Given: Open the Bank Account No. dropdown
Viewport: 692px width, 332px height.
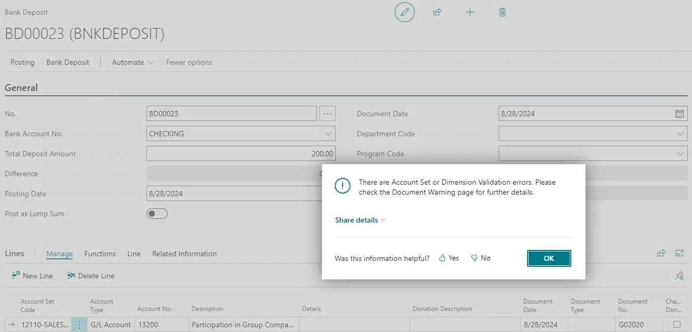Looking at the screenshot, I should 329,133.
